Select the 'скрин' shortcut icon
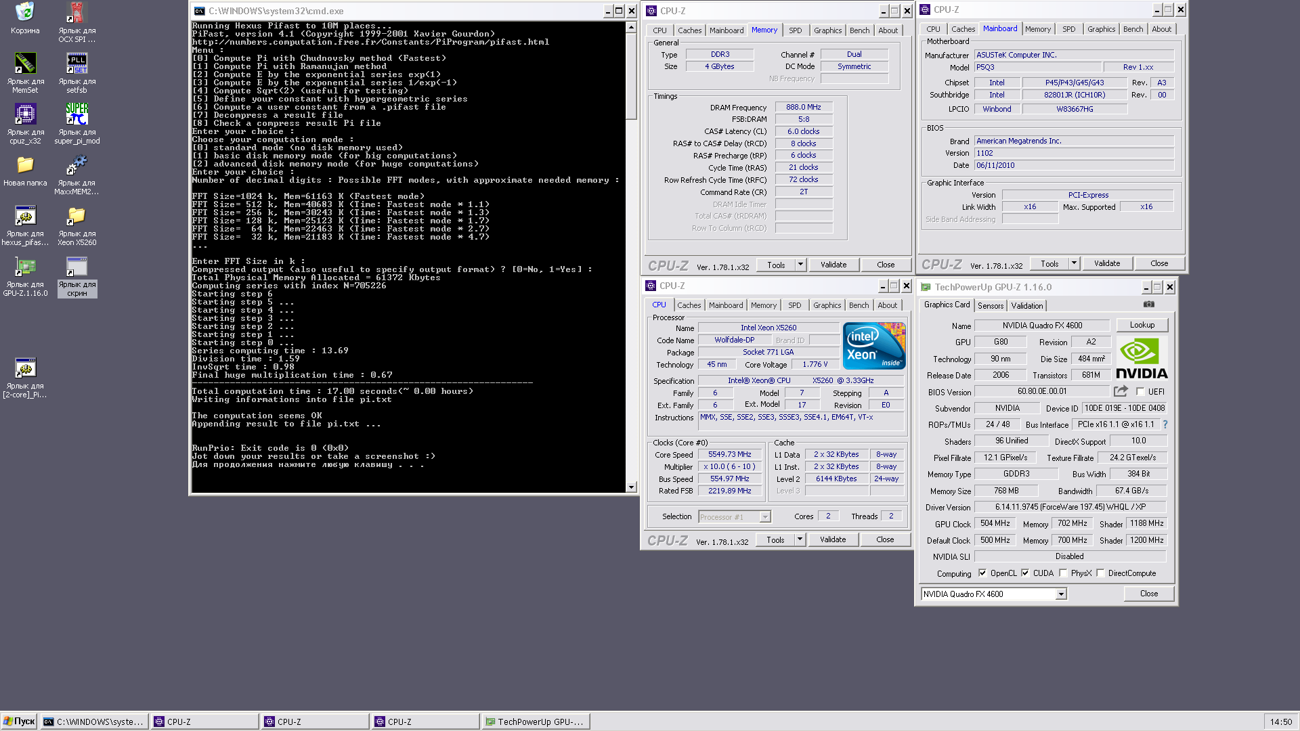This screenshot has height=731, width=1300. pyautogui.click(x=77, y=266)
